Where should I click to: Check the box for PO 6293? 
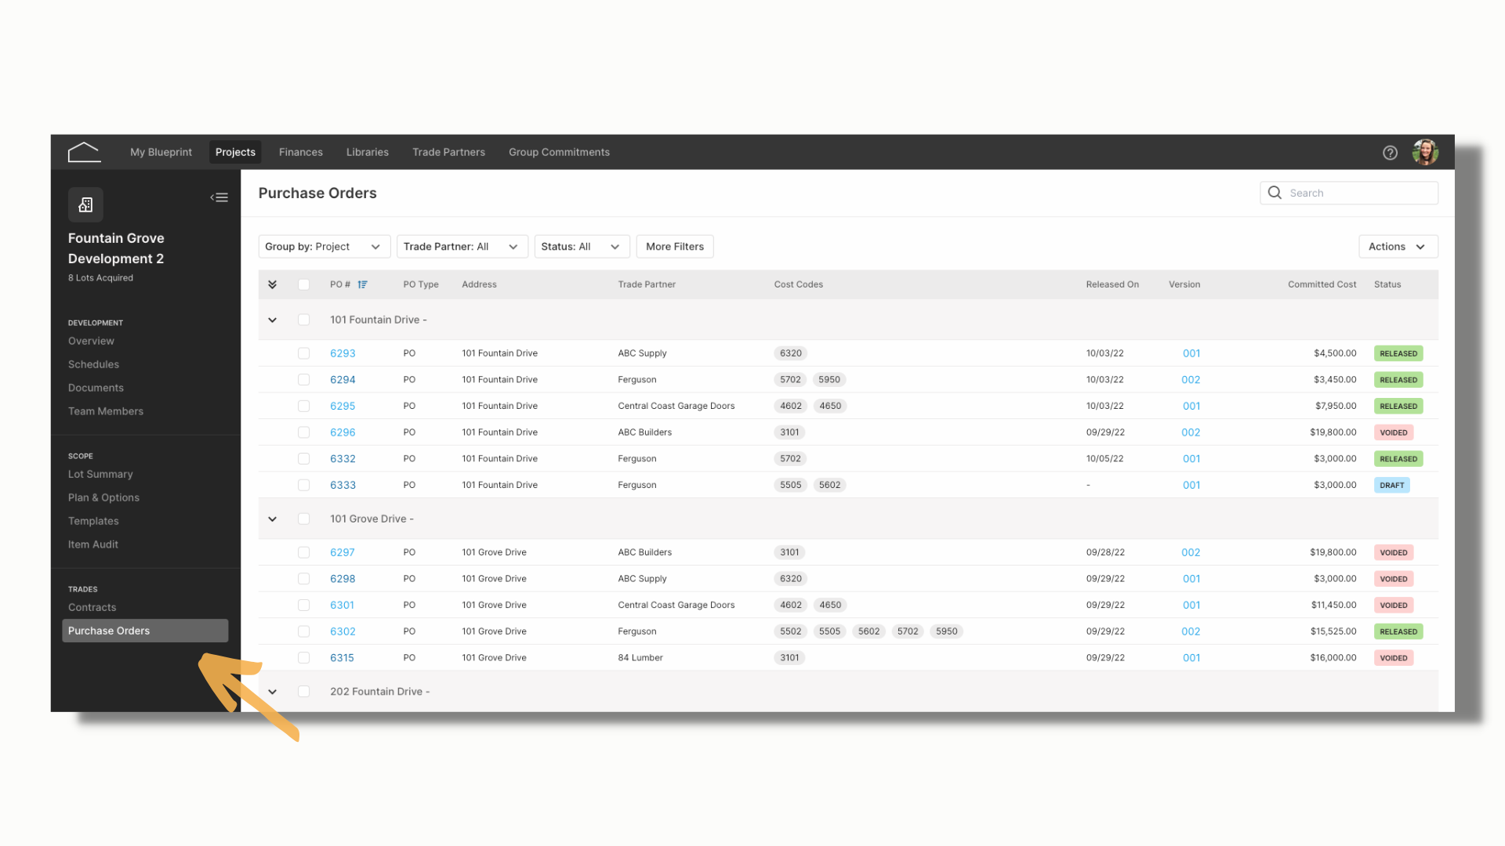(x=303, y=353)
